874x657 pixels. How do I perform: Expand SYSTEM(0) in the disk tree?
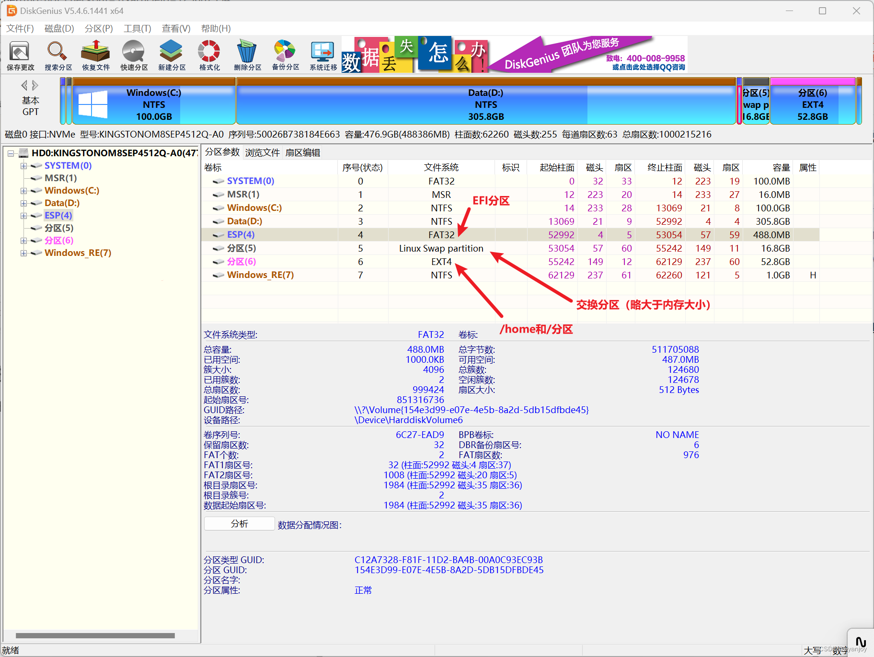[23, 166]
